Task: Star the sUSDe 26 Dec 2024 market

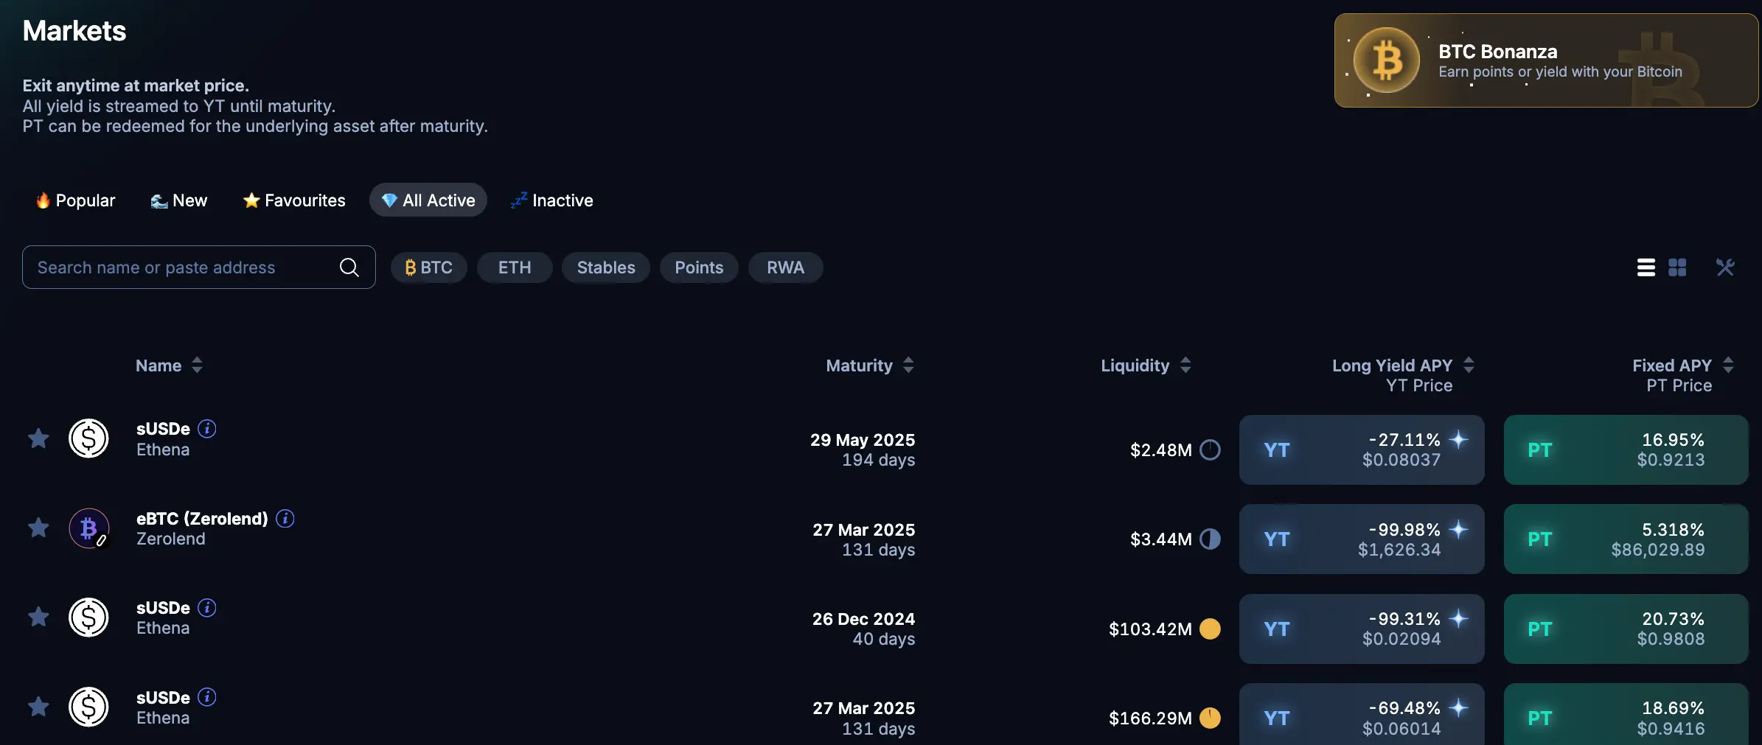Action: pos(38,618)
